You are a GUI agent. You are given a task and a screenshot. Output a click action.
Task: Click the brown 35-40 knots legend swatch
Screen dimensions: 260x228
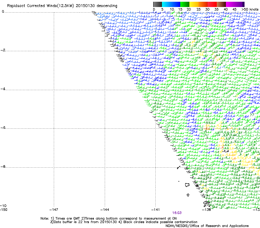coord(221,4)
